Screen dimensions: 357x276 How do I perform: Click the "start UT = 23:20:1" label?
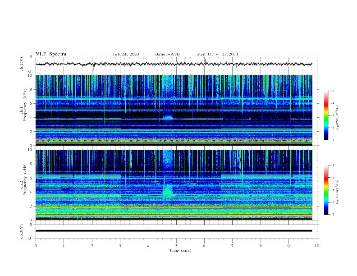coord(218,54)
